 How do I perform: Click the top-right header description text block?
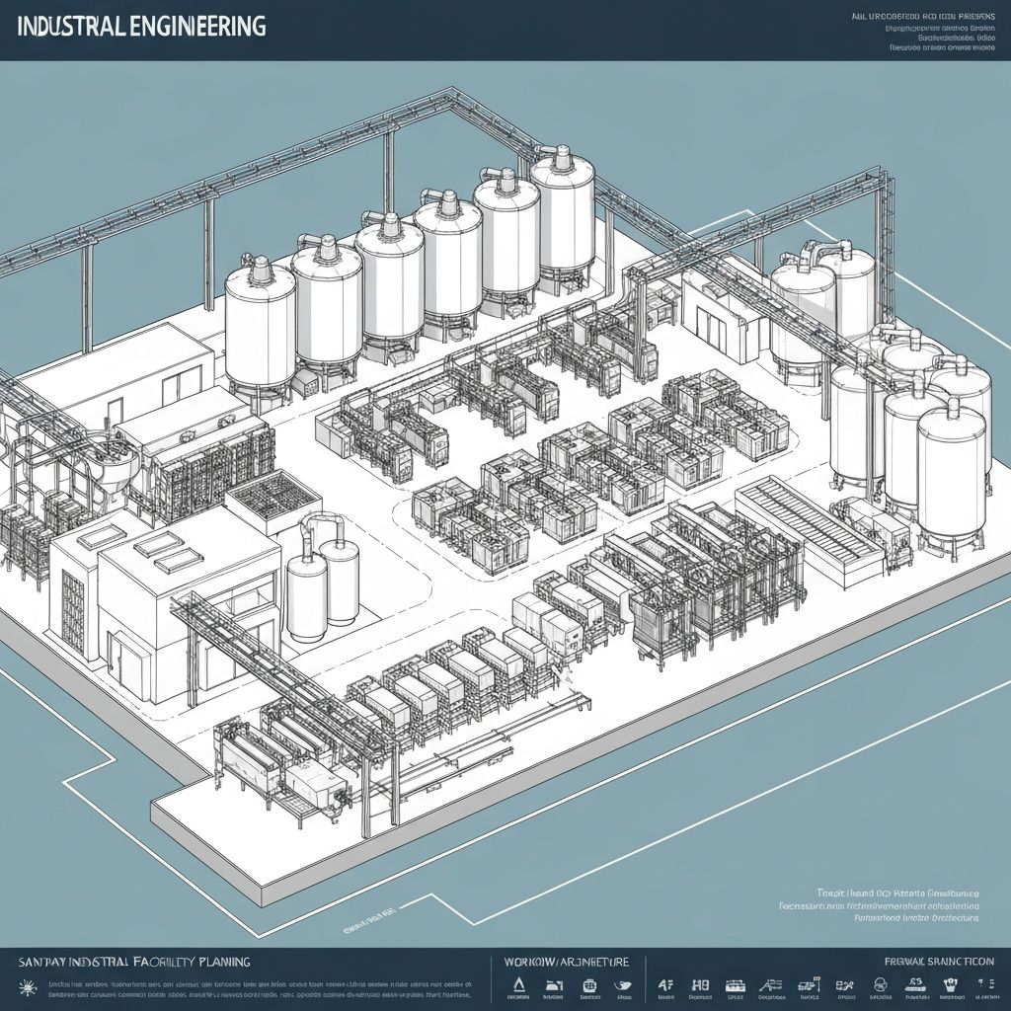923,32
